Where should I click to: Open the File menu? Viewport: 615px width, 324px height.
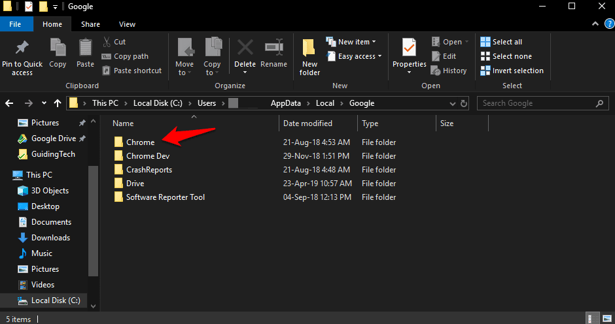click(x=15, y=24)
